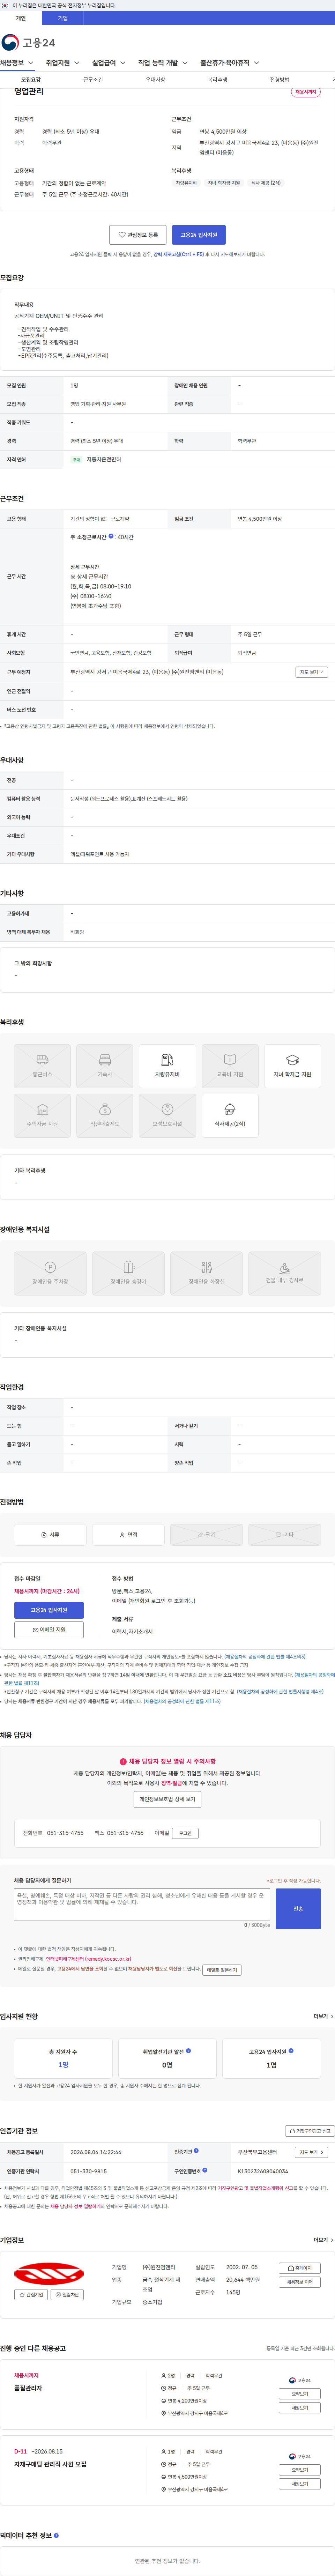Select the 모집요강 section tab
Screen dimensions: 335x2576
pyautogui.click(x=31, y=80)
